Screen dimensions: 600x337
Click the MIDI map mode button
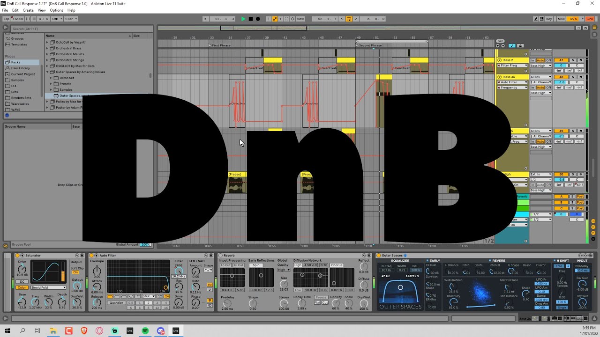point(561,19)
